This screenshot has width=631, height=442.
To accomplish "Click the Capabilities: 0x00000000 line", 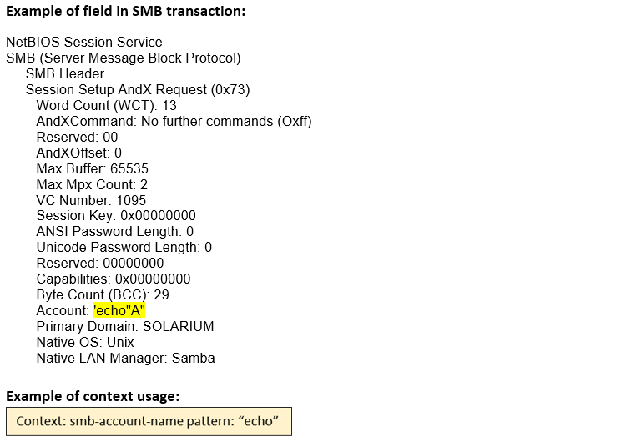I will click(x=113, y=279).
